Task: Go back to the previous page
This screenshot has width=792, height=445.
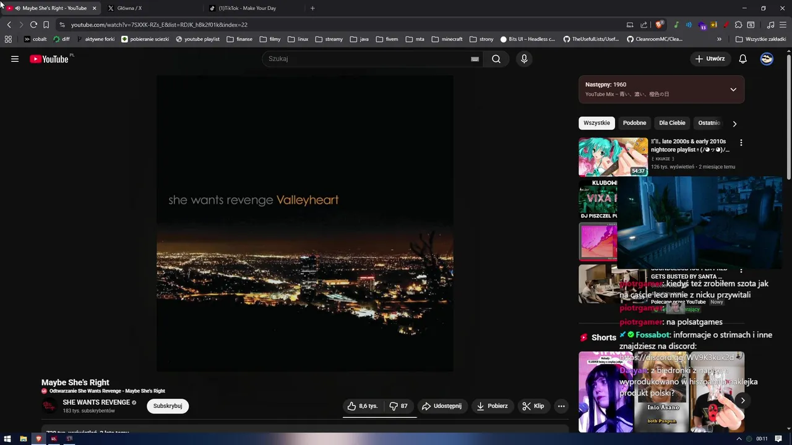Action: point(9,25)
